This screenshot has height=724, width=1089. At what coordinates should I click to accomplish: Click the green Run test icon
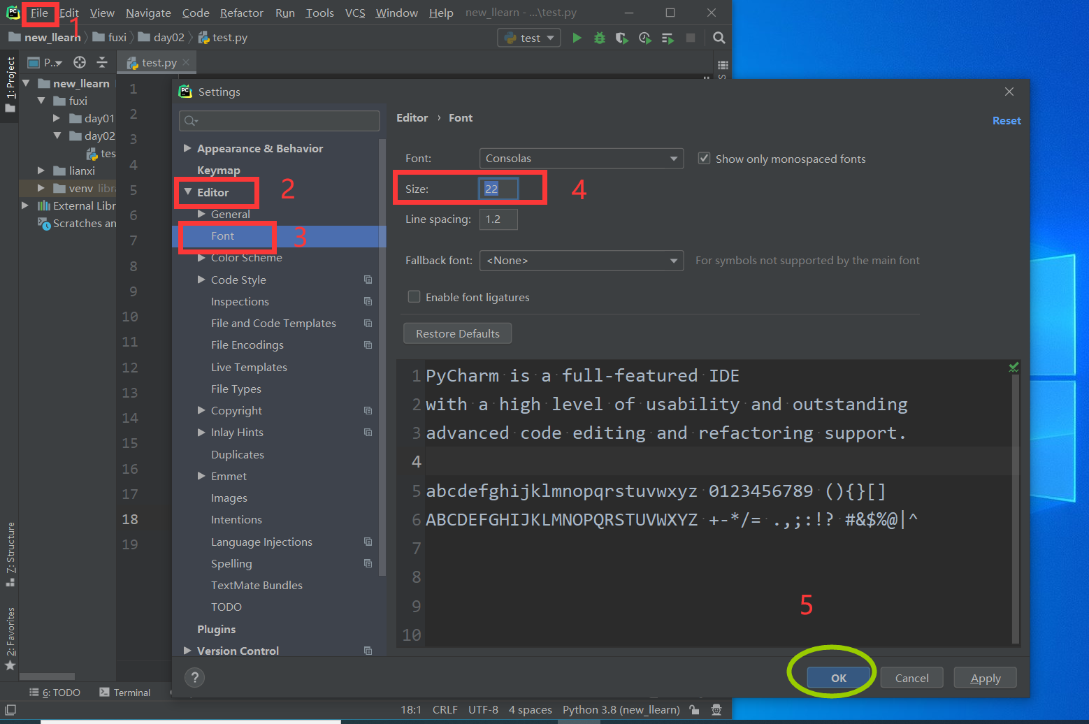[577, 38]
